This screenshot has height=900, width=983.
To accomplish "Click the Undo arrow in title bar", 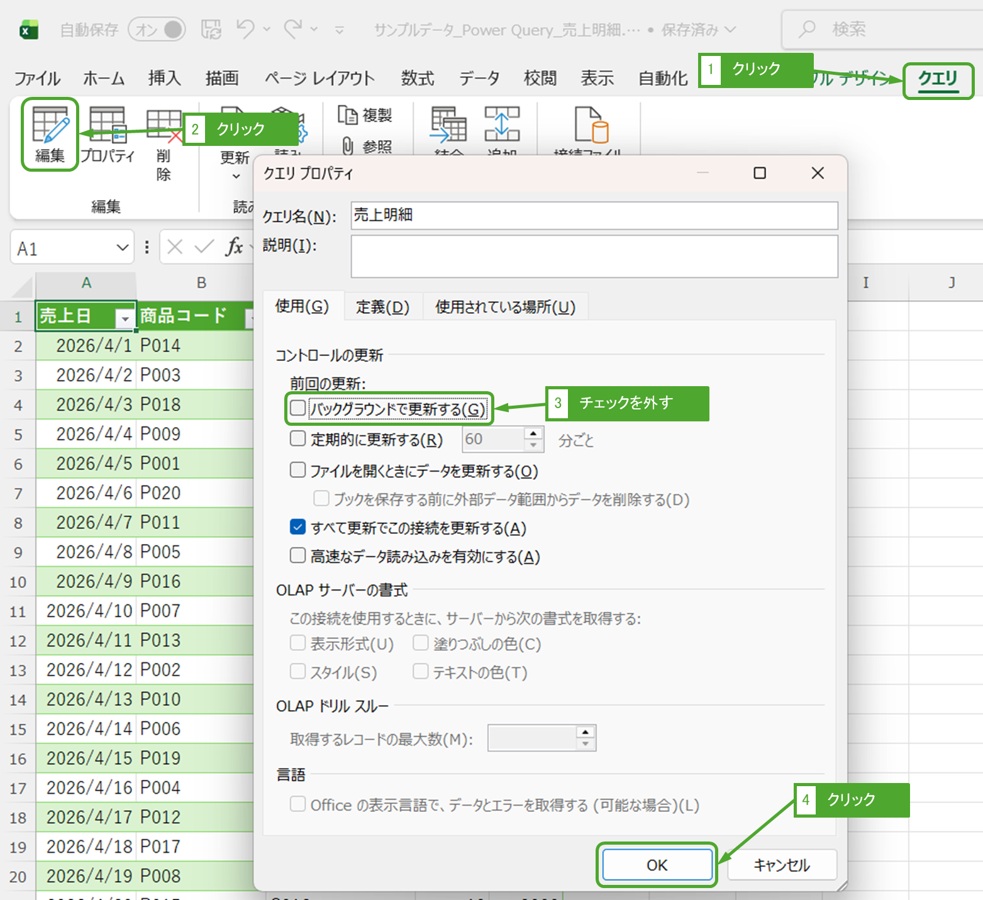I will click(x=245, y=29).
